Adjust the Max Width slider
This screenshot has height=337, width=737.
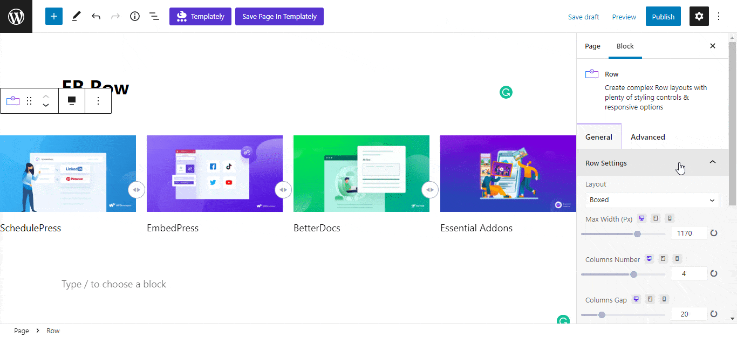click(623, 234)
